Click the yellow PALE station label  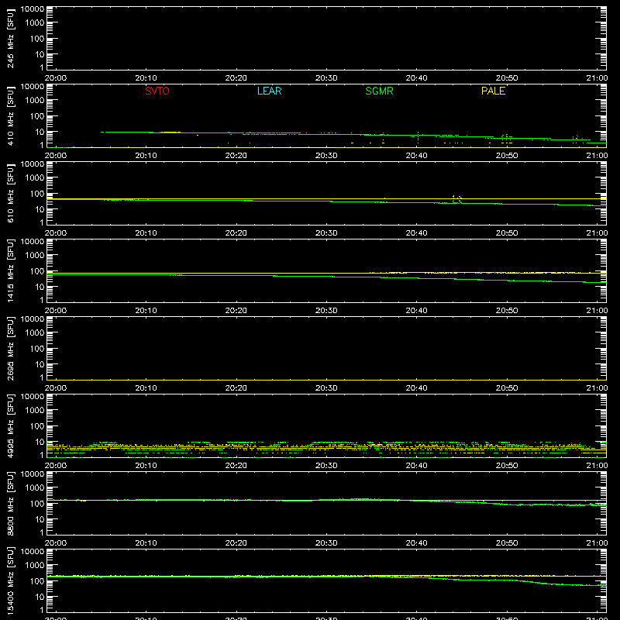click(x=493, y=91)
